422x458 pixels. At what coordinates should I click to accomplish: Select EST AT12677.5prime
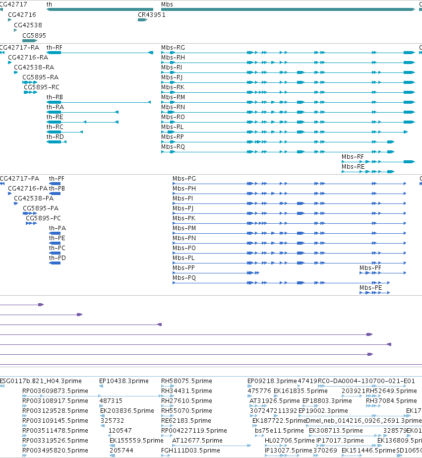[212, 446]
